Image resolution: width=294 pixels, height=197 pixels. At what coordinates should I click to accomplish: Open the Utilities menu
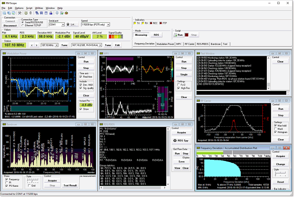39,8
